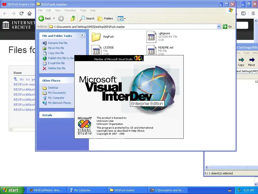
Task: Switch to 7-Zip C:\Documents taskbar button
Action: [168, 190]
